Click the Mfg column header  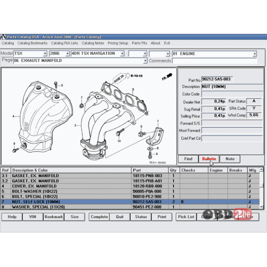pos(253,170)
